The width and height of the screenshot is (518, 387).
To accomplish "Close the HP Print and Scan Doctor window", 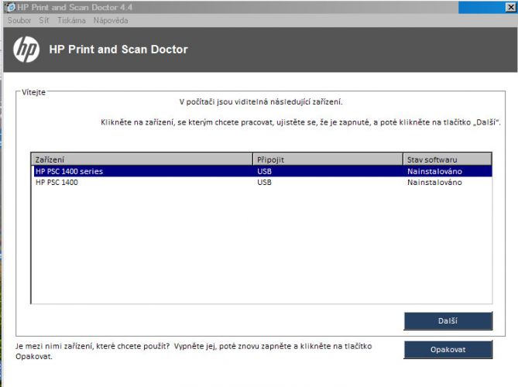I will coord(511,7).
